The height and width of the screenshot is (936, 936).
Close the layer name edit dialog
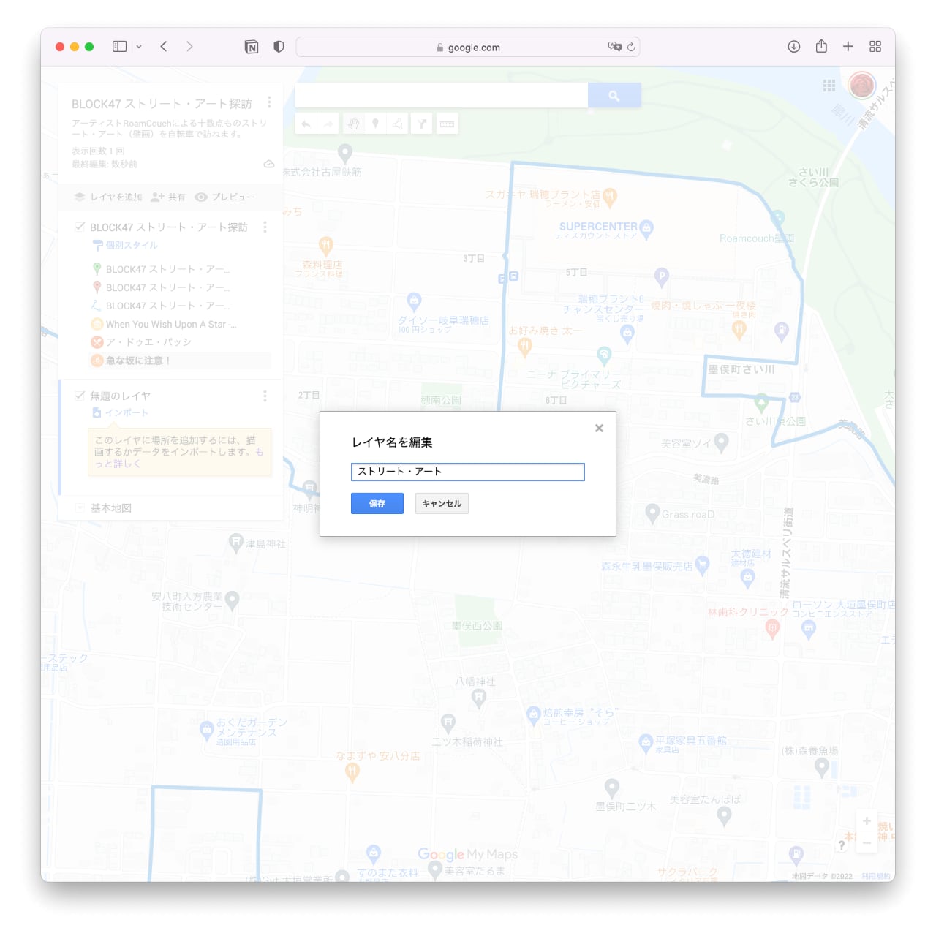tap(599, 429)
